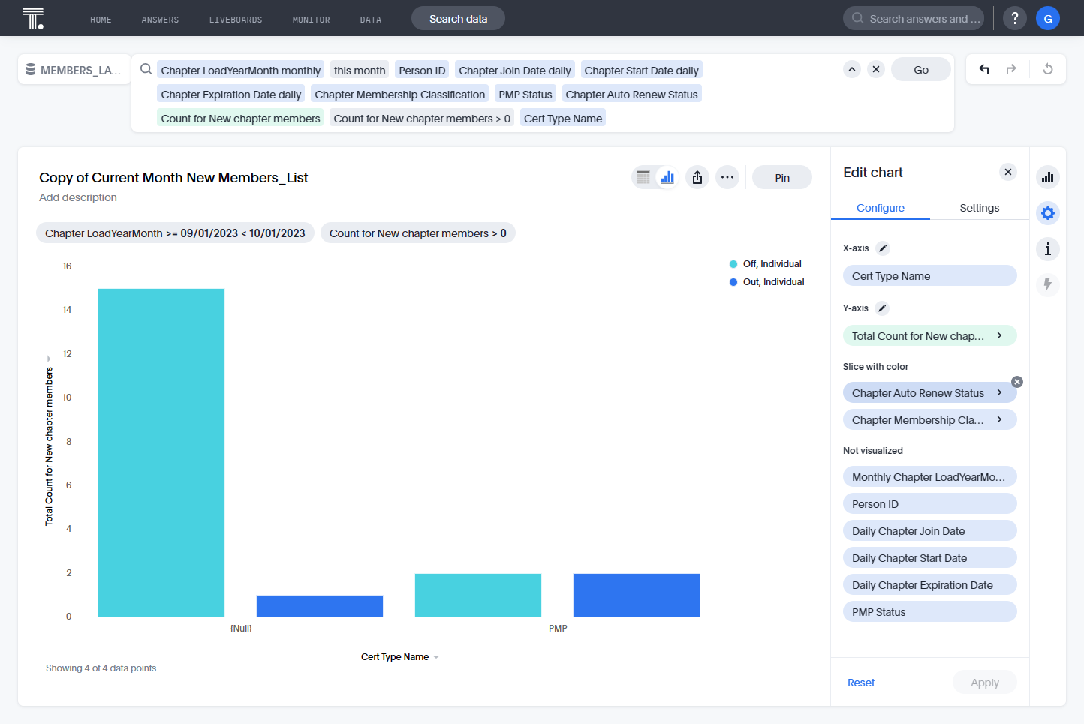Click Add description under the title

pyautogui.click(x=78, y=197)
